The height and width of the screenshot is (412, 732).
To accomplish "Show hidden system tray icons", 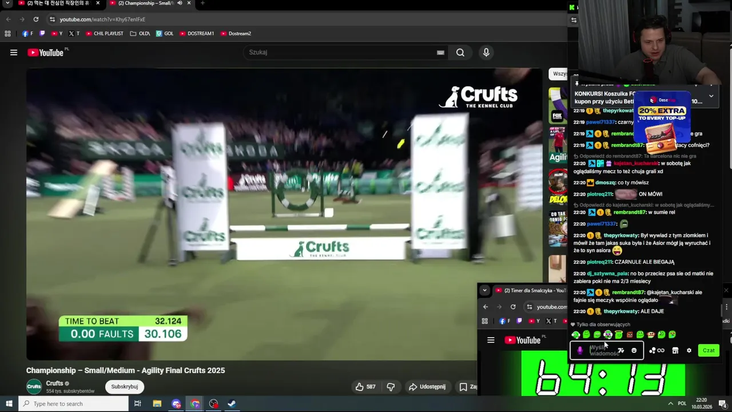I will [x=670, y=404].
